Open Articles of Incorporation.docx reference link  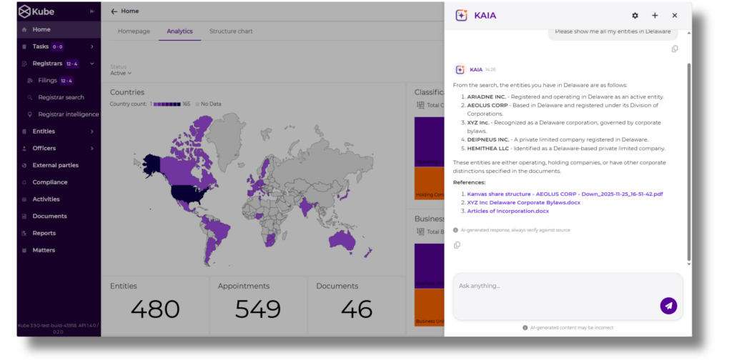click(508, 211)
